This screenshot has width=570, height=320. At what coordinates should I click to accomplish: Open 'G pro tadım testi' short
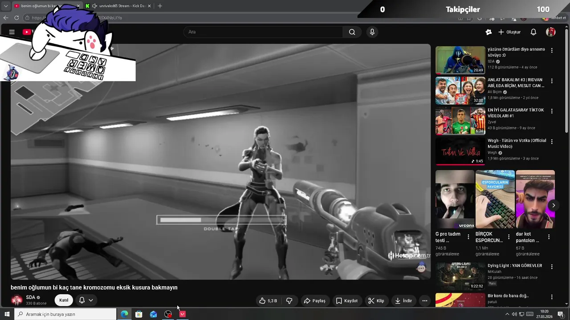(x=455, y=199)
